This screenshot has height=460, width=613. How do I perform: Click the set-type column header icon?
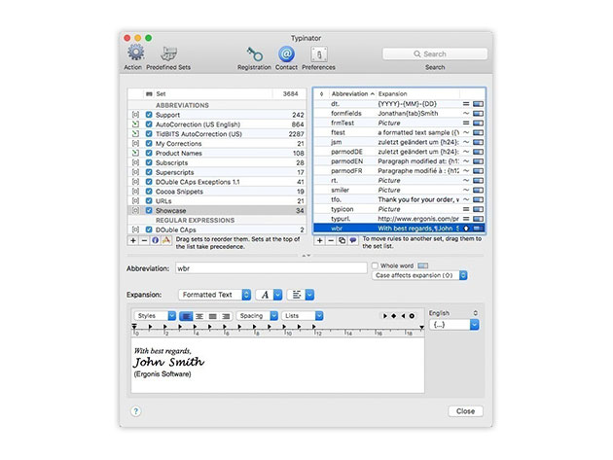[x=149, y=93]
